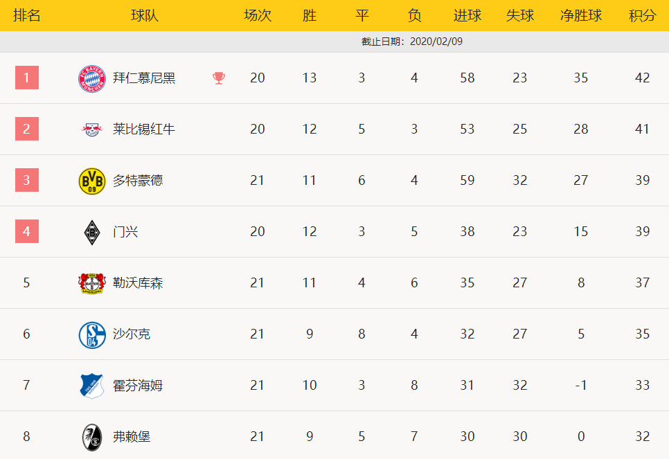Click the Borussia Dortmund BVB logo

pyautogui.click(x=91, y=181)
